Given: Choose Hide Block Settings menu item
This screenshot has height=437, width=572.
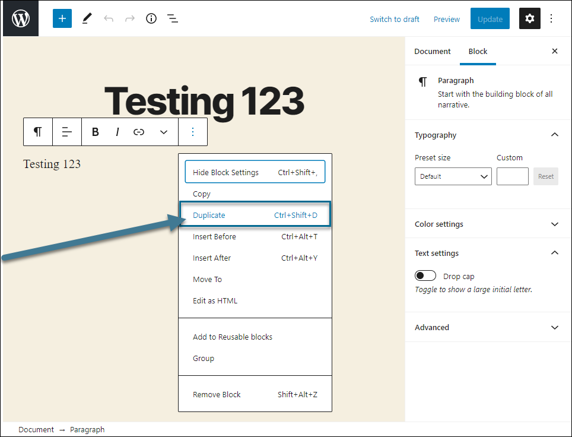Looking at the screenshot, I should pos(255,172).
